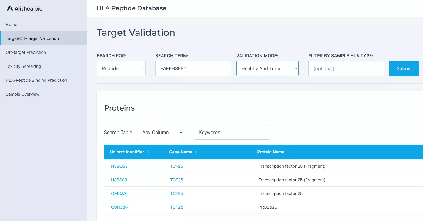The image size is (423, 221).
Task: Open the Validation Mode dropdown
Action: pyautogui.click(x=267, y=68)
